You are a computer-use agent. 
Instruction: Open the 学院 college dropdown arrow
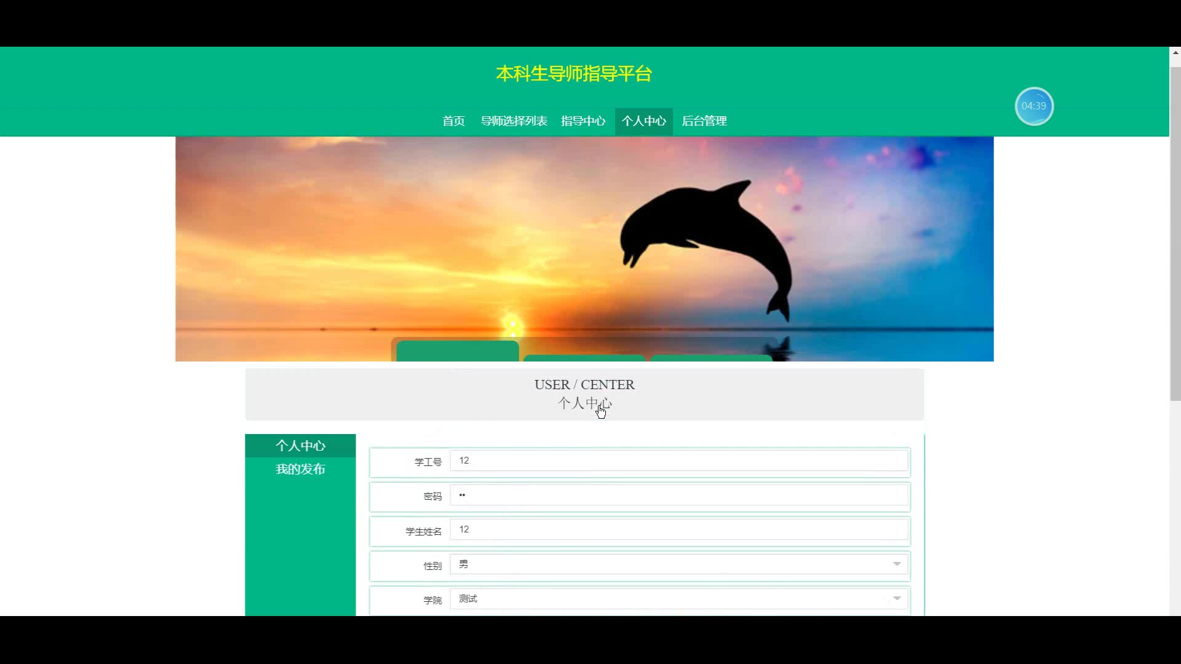point(896,599)
